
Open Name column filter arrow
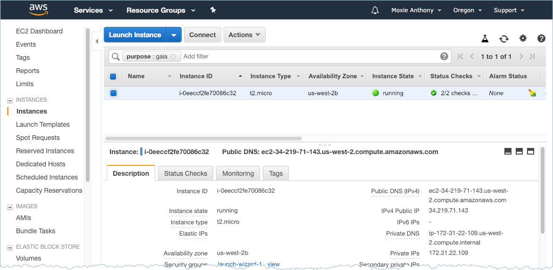[170, 76]
